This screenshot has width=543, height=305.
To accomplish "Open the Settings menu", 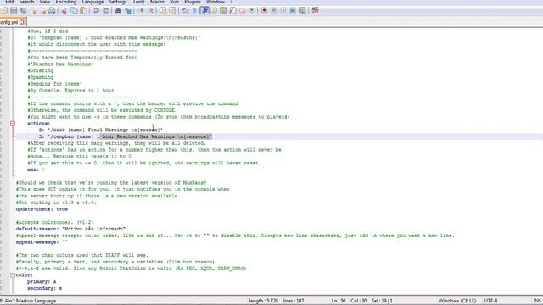I will pyautogui.click(x=118, y=2).
